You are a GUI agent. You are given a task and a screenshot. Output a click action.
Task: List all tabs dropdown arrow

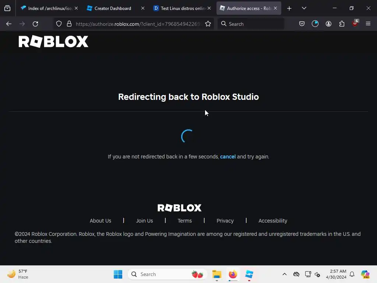pos(304,8)
